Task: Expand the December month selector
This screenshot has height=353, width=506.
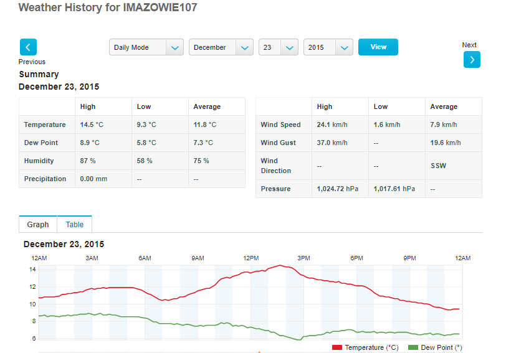Action: pyautogui.click(x=221, y=47)
